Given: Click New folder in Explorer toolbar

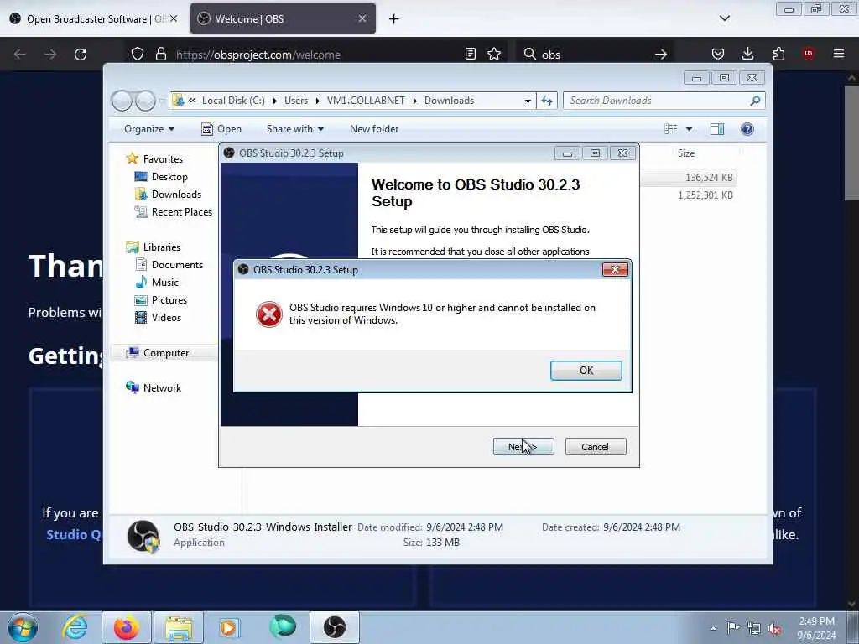Looking at the screenshot, I should 374,129.
